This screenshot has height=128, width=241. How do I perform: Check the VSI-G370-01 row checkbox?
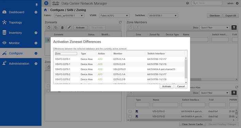point(130,111)
